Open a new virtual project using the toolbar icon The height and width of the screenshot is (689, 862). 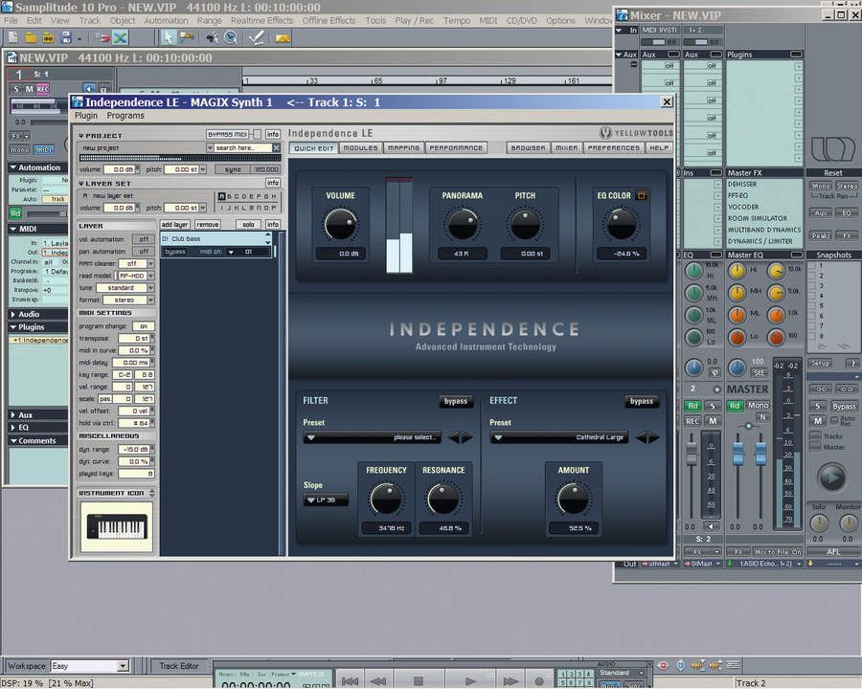point(11,37)
